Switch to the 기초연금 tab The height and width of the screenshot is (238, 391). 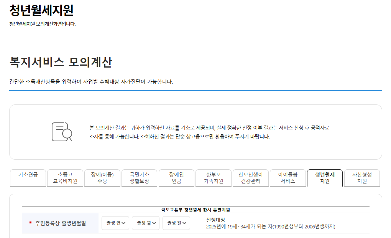[x=28, y=178]
